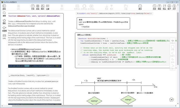Click the back arrow icon 返回
Viewport: 180px width, 108px height.
click(4, 7)
